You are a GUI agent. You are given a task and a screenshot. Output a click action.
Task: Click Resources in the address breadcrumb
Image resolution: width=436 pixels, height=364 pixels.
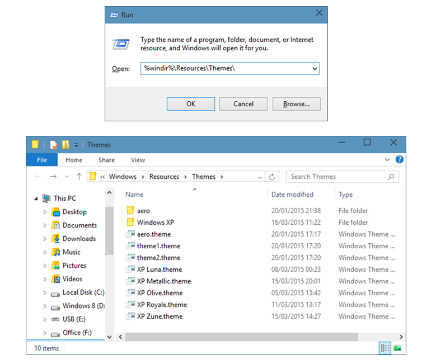[x=164, y=177]
